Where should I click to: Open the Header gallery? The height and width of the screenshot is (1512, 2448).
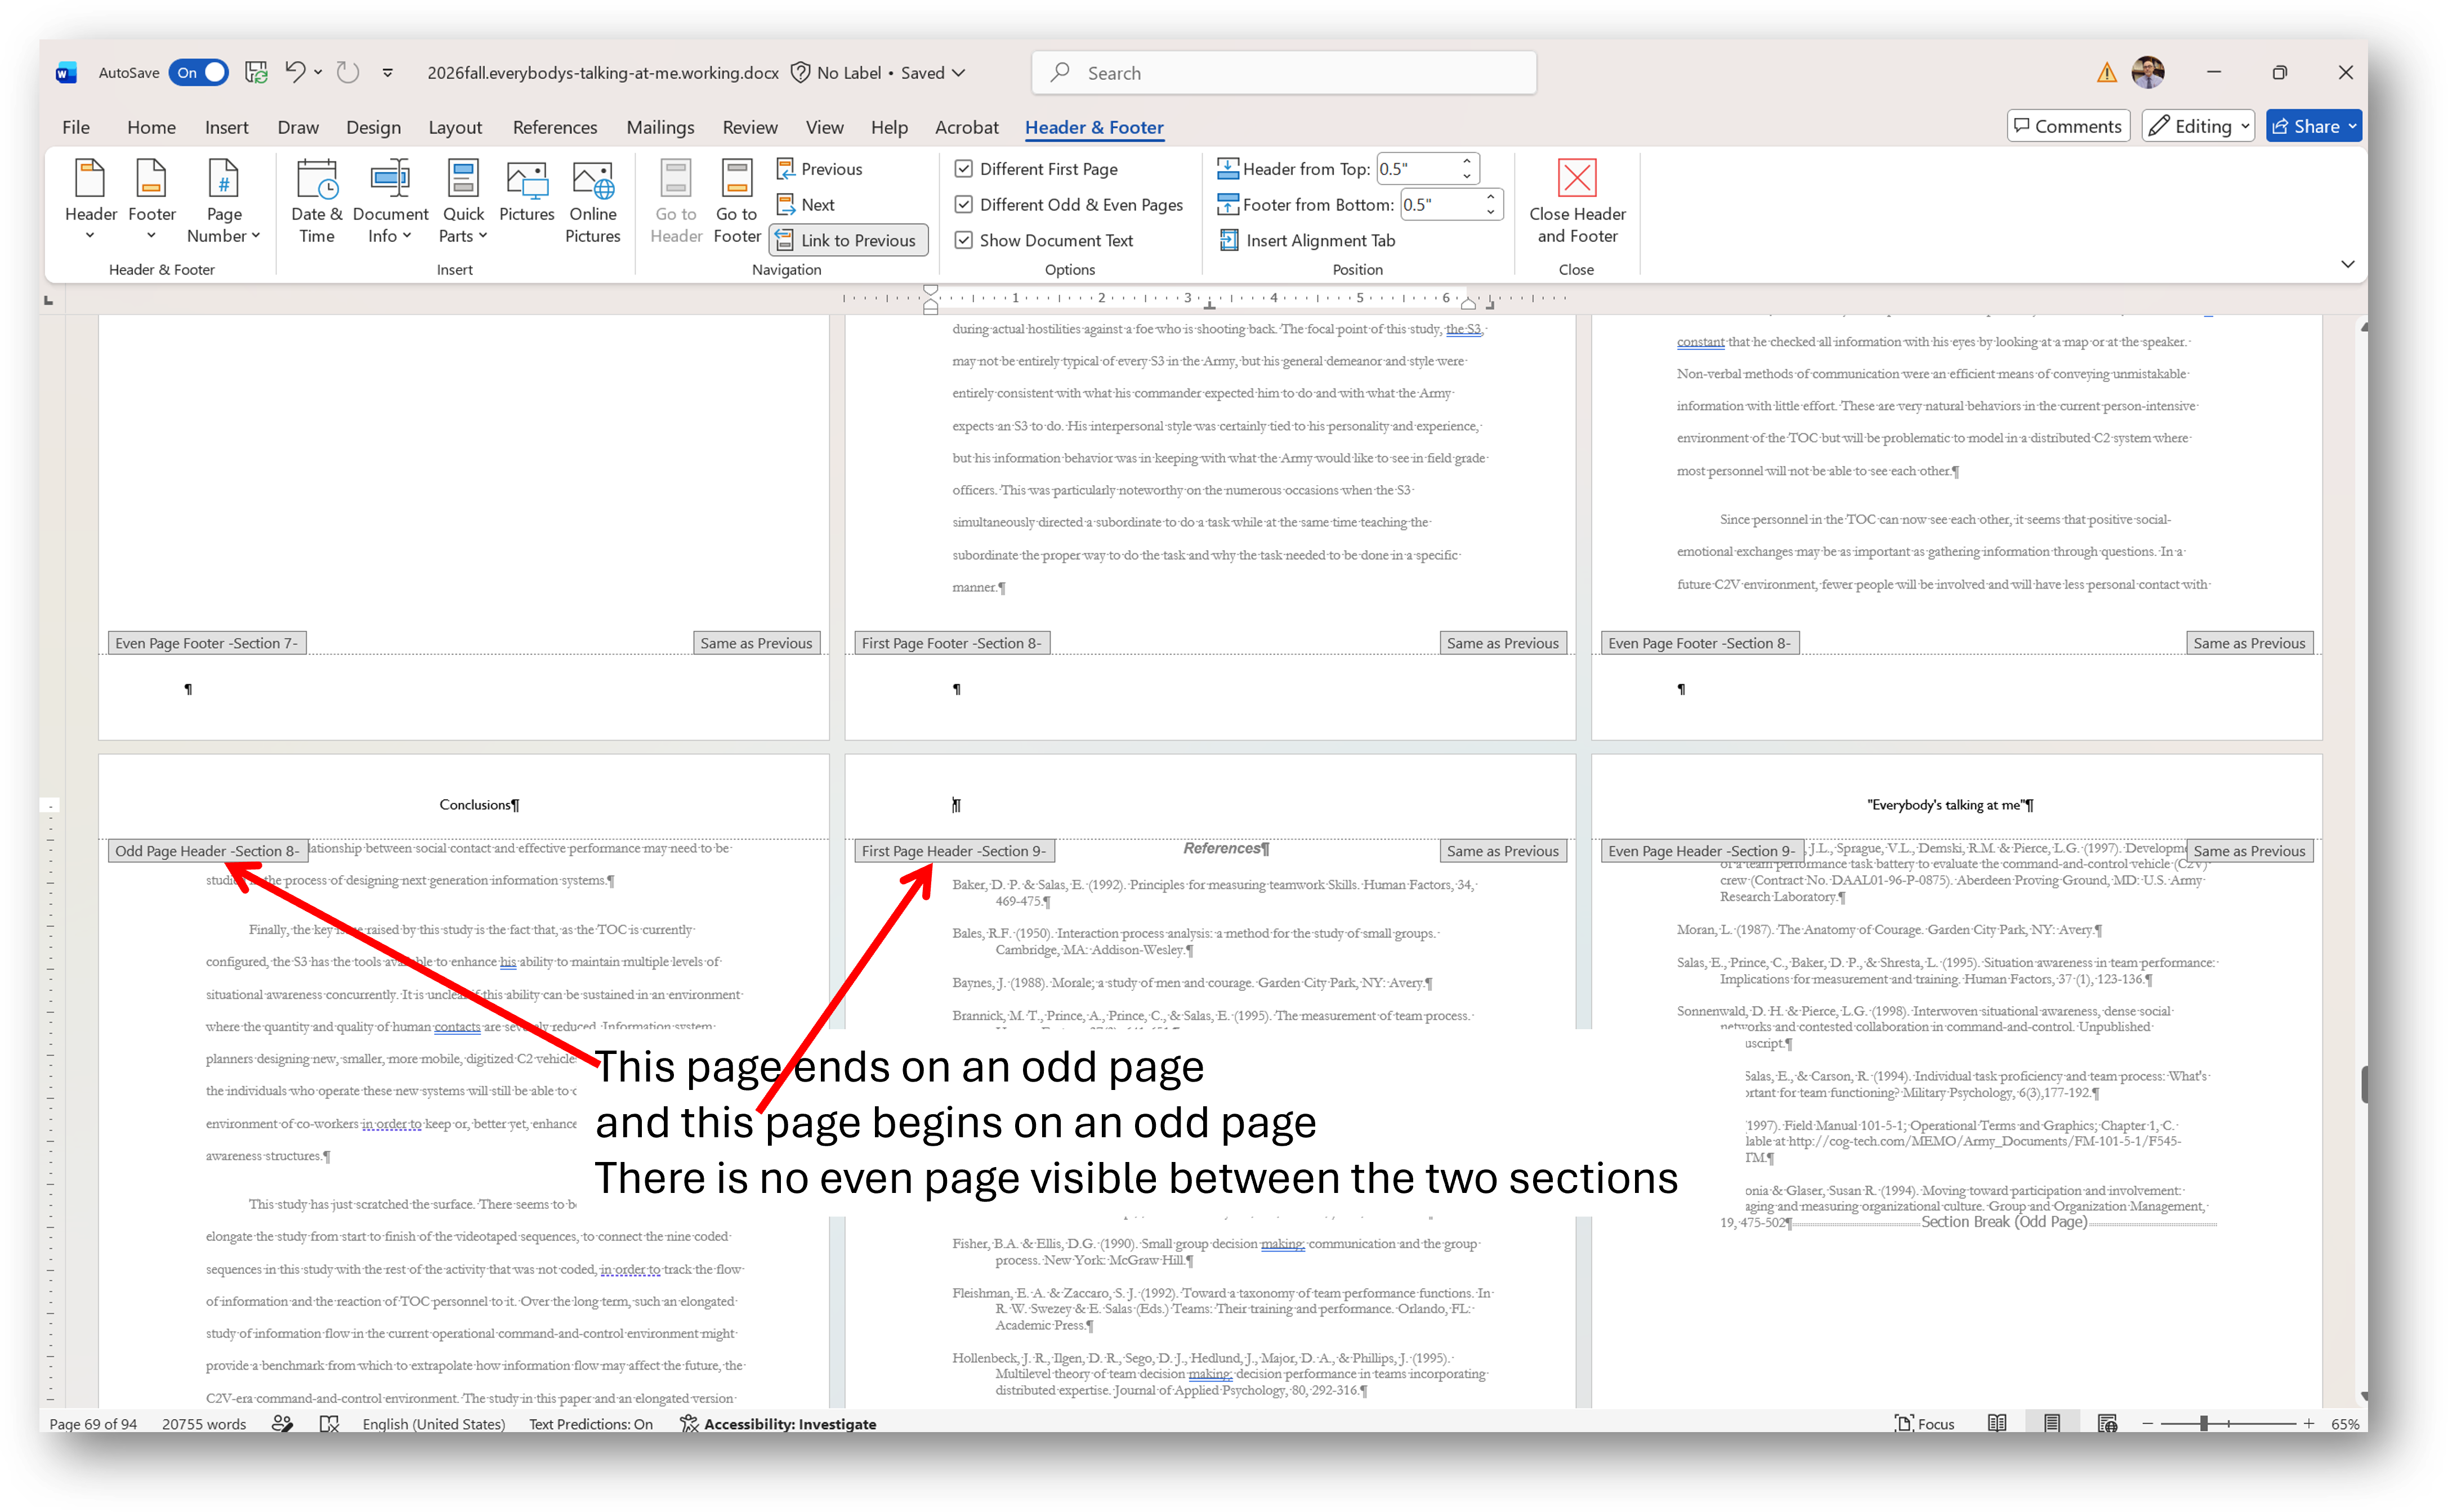90,199
